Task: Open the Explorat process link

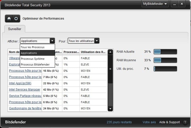Action: [14, 65]
